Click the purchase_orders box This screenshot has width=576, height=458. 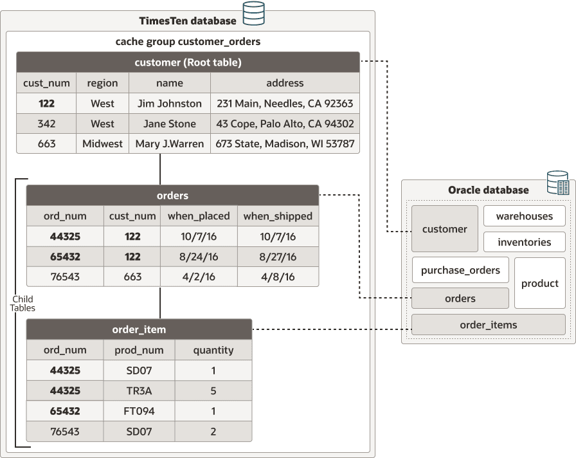pyautogui.click(x=460, y=270)
